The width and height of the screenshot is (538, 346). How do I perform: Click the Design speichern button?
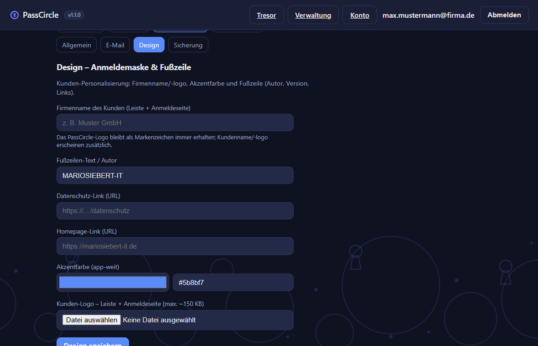coord(93,342)
